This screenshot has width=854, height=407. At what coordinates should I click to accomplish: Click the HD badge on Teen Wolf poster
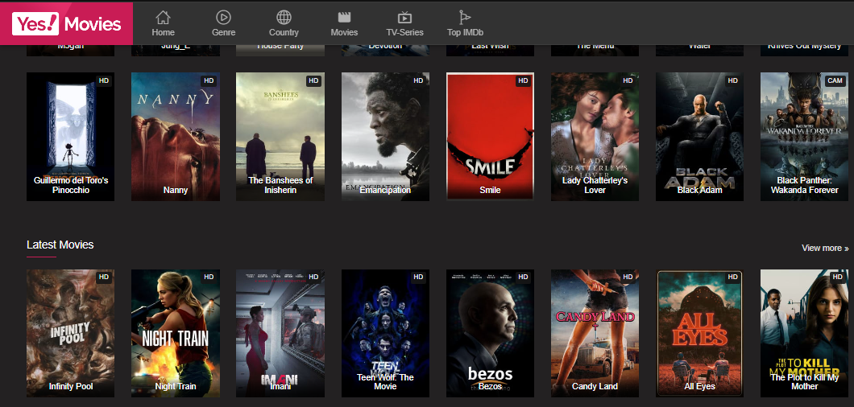pos(418,277)
